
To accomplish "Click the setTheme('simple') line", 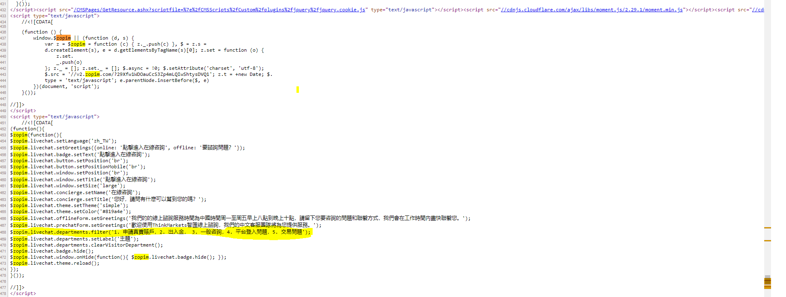I will pyautogui.click(x=69, y=205).
